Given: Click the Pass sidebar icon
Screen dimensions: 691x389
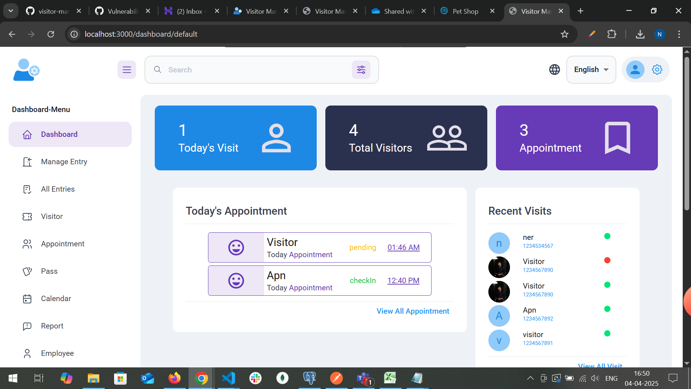Looking at the screenshot, I should click(27, 271).
